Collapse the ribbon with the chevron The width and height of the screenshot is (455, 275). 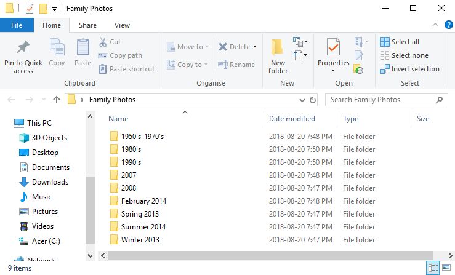click(435, 25)
